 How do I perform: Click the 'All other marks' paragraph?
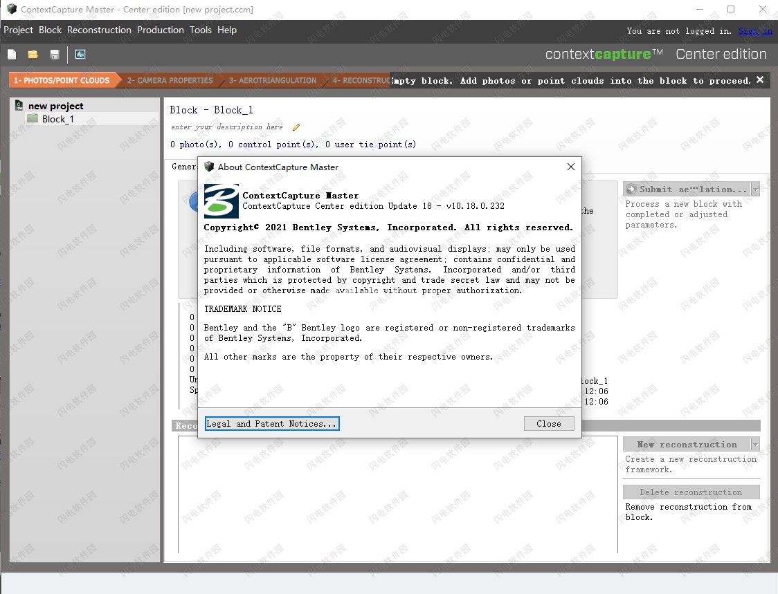348,357
